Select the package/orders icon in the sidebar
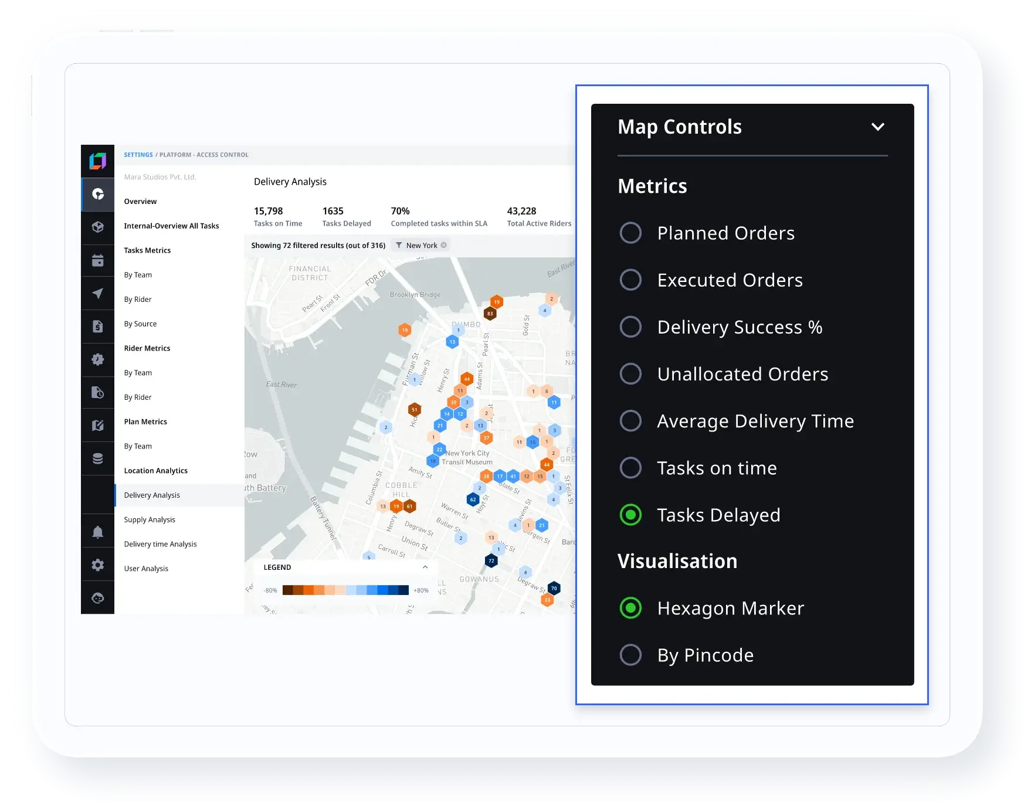Viewport: 1031px width, 809px height. click(x=98, y=227)
